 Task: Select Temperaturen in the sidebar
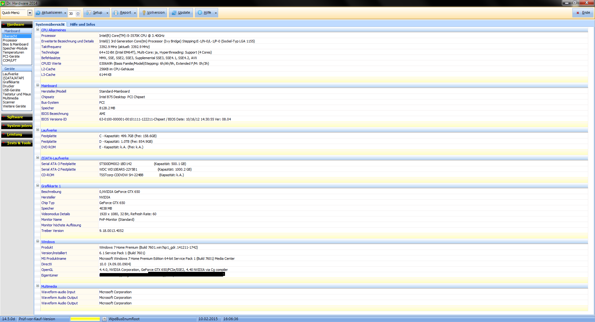[13, 52]
